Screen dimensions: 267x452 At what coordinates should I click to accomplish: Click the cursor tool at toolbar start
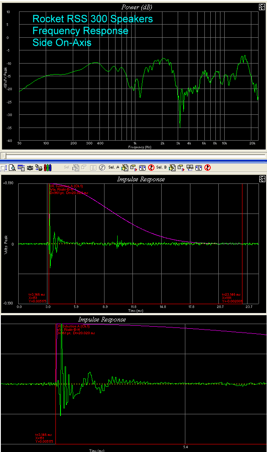pyautogui.click(x=4, y=167)
